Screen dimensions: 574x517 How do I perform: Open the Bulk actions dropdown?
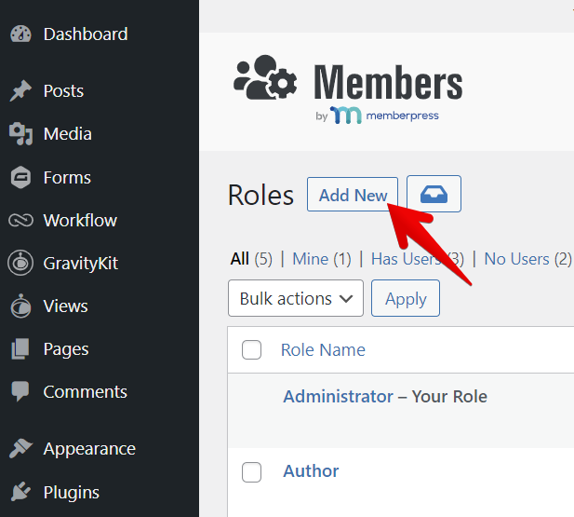(x=296, y=299)
